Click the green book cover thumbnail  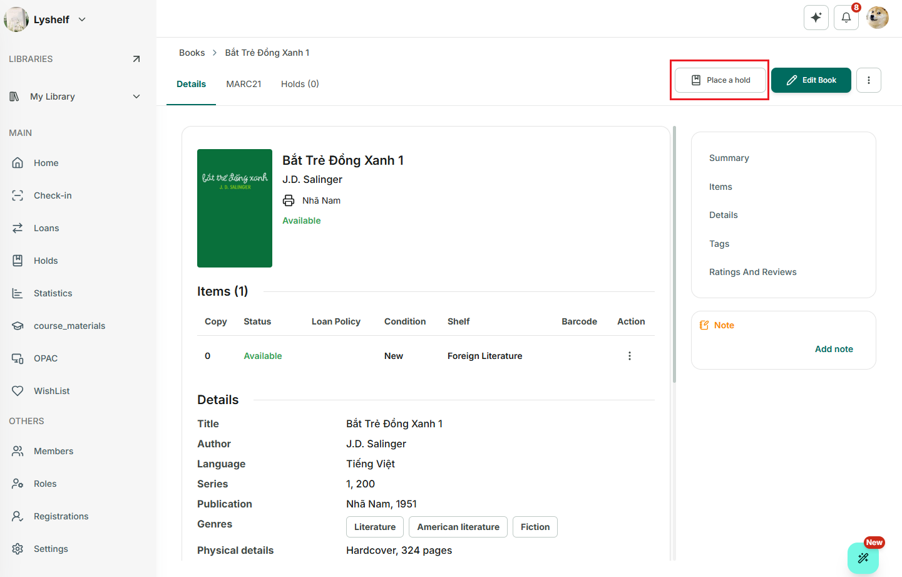[235, 208]
